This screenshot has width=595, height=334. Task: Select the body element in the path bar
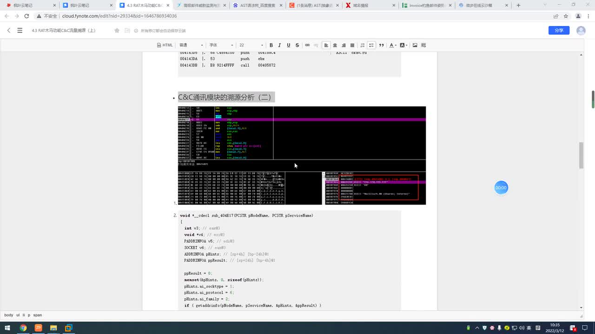[x=9, y=315]
